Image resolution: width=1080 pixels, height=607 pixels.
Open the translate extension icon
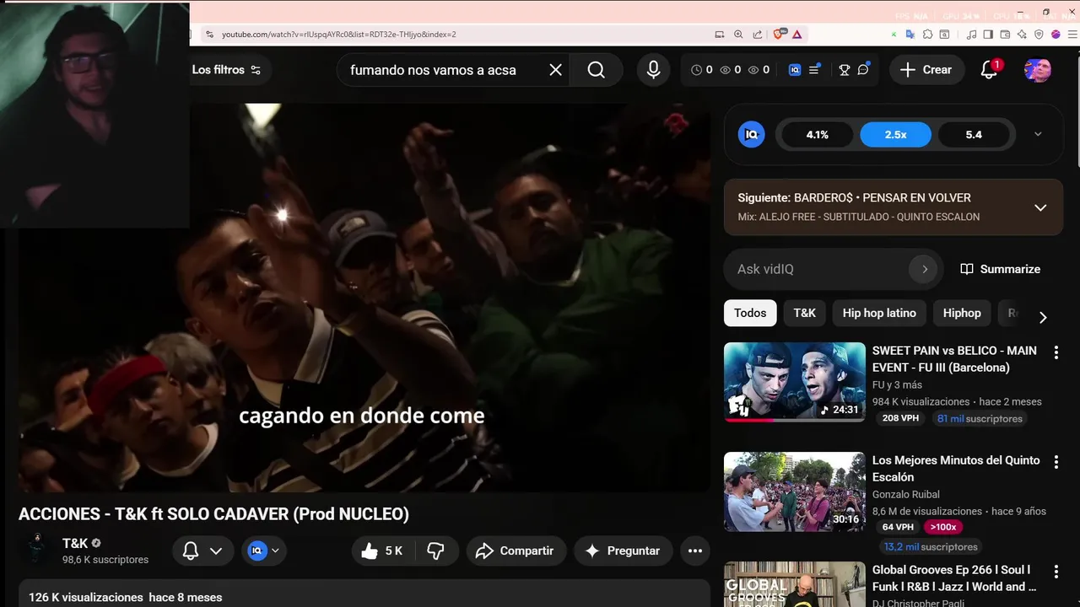(x=910, y=35)
